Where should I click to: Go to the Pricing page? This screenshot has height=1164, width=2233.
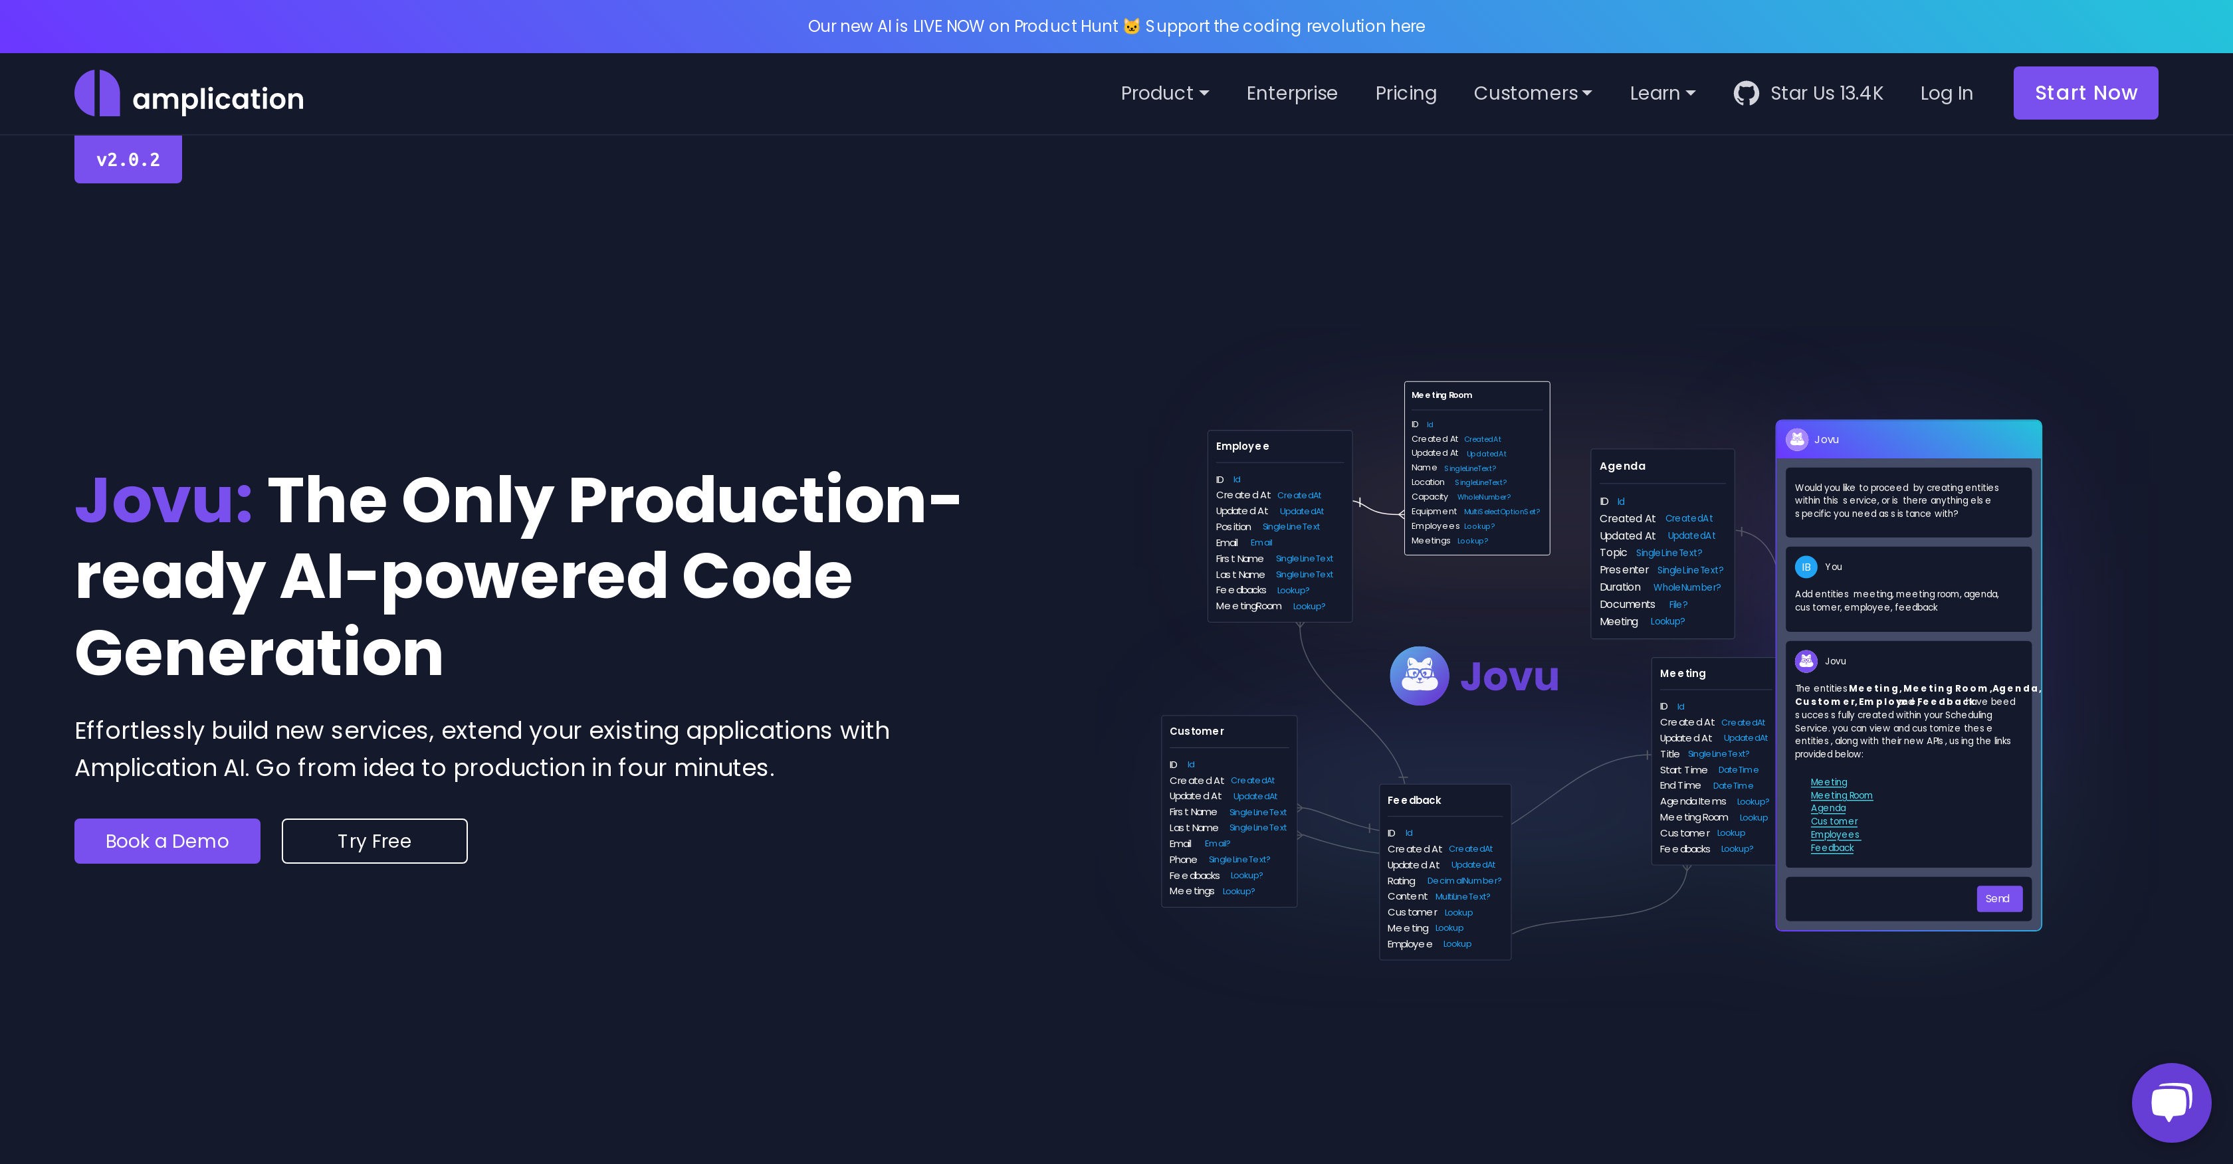tap(1405, 93)
